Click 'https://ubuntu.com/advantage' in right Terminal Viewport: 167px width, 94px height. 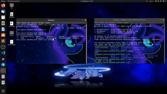pos(123,33)
